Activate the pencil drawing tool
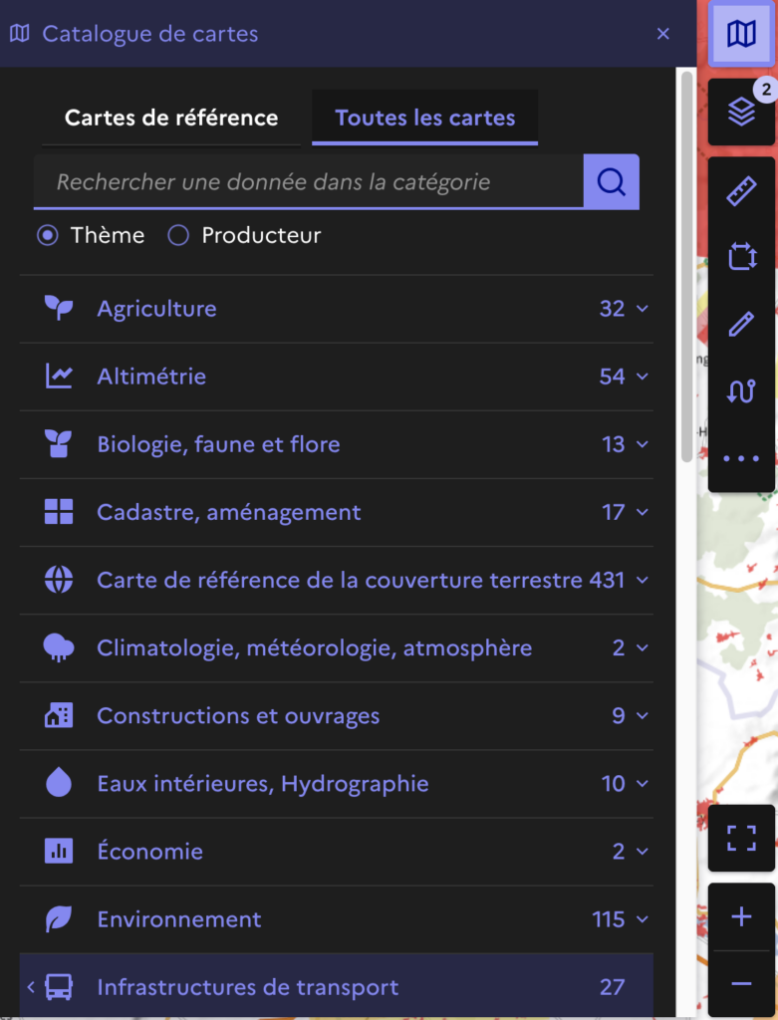Viewport: 778px width, 1020px height. point(741,324)
